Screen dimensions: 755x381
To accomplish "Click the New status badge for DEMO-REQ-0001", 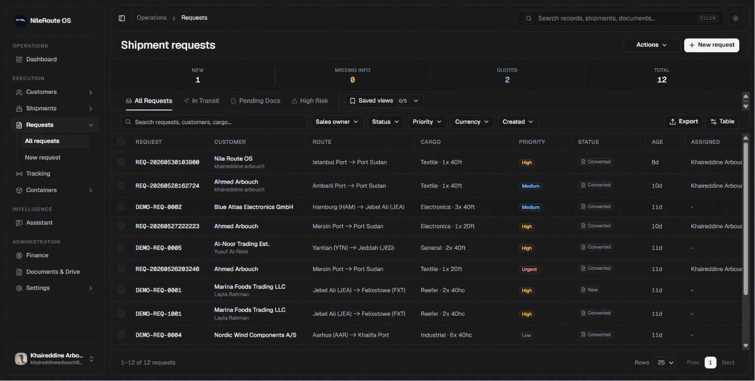I will tap(589, 290).
